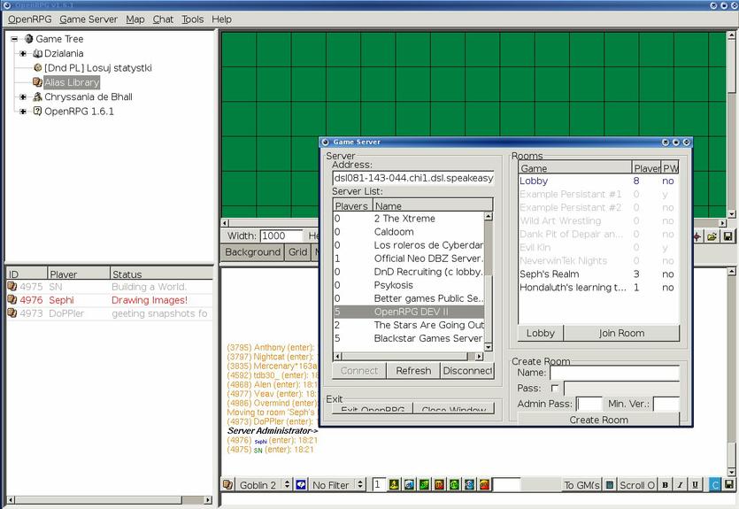Click the Lobby button below the room list

tap(541, 333)
